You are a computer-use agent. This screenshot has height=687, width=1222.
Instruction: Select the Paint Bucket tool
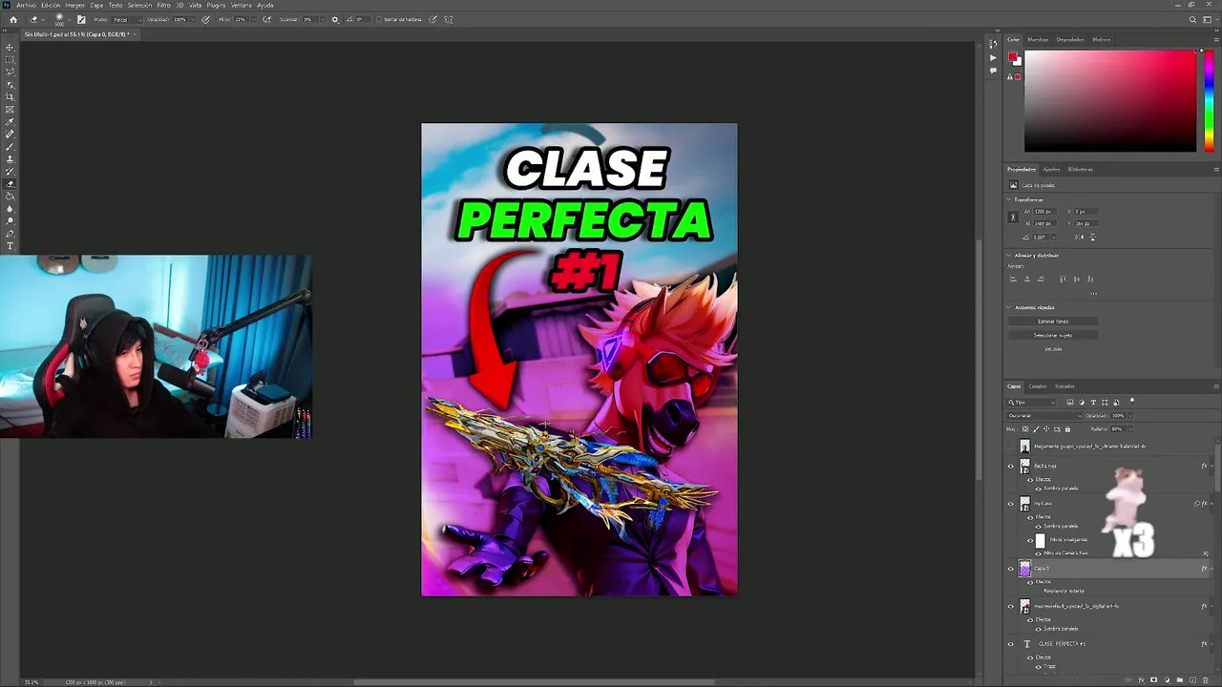pyautogui.click(x=11, y=196)
